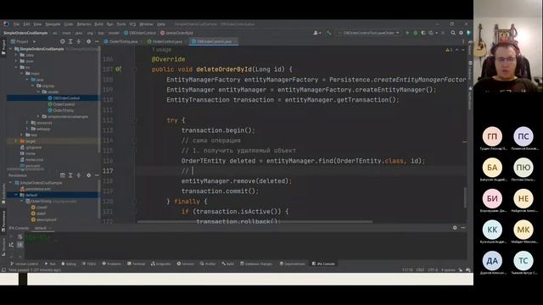The height and width of the screenshot is (305, 543).
Task: Open the Tools menu
Action: point(121,25)
